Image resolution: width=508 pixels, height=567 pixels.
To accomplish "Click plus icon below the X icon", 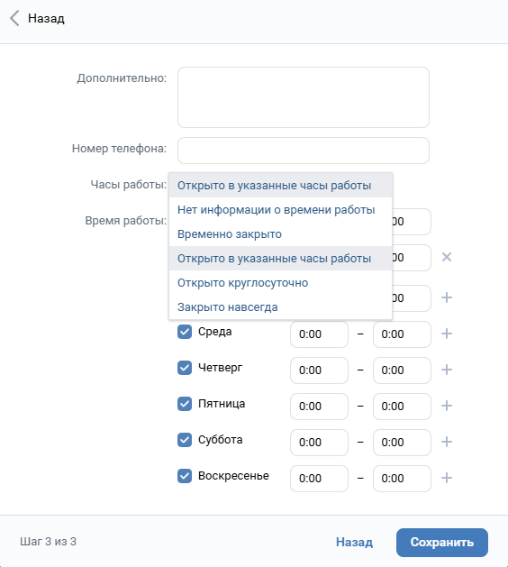I will (447, 297).
